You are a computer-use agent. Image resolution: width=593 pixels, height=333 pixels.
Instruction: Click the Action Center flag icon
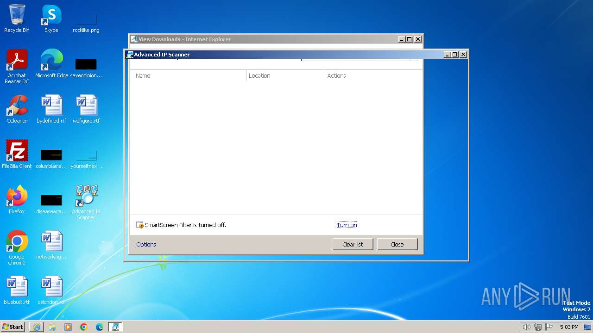pos(549,327)
